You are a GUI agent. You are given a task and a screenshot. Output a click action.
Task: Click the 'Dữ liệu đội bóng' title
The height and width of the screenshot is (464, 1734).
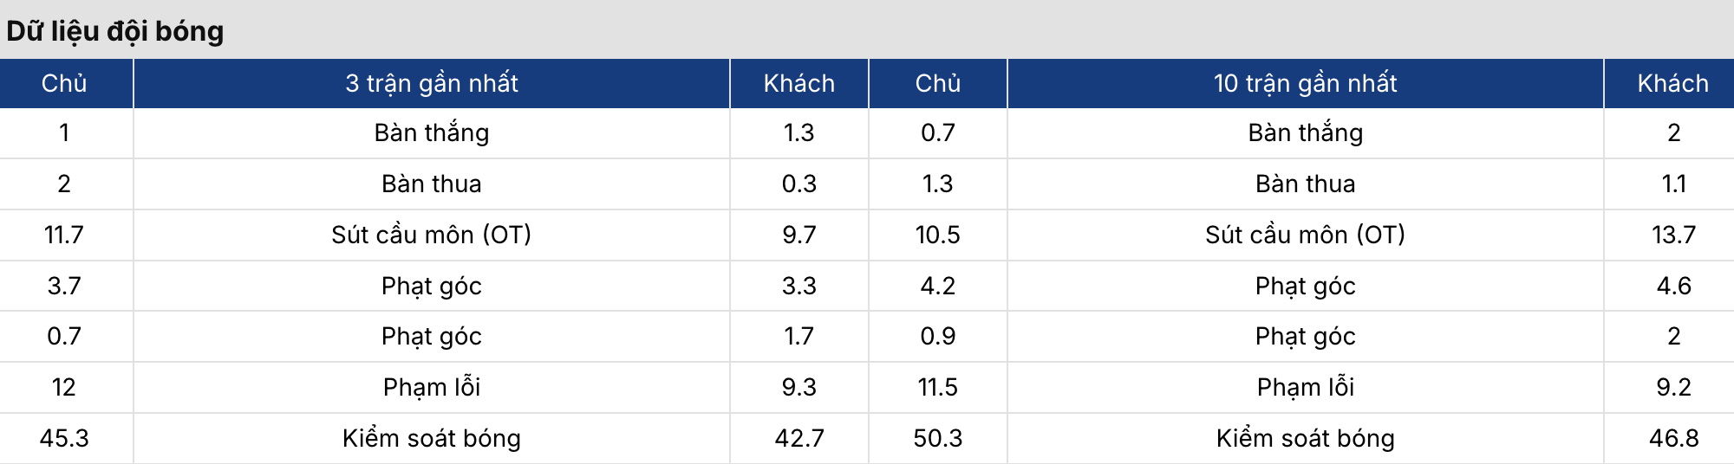[x=115, y=31]
